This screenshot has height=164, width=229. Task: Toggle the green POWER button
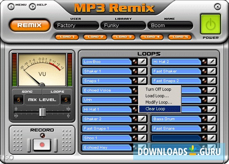point(211,24)
